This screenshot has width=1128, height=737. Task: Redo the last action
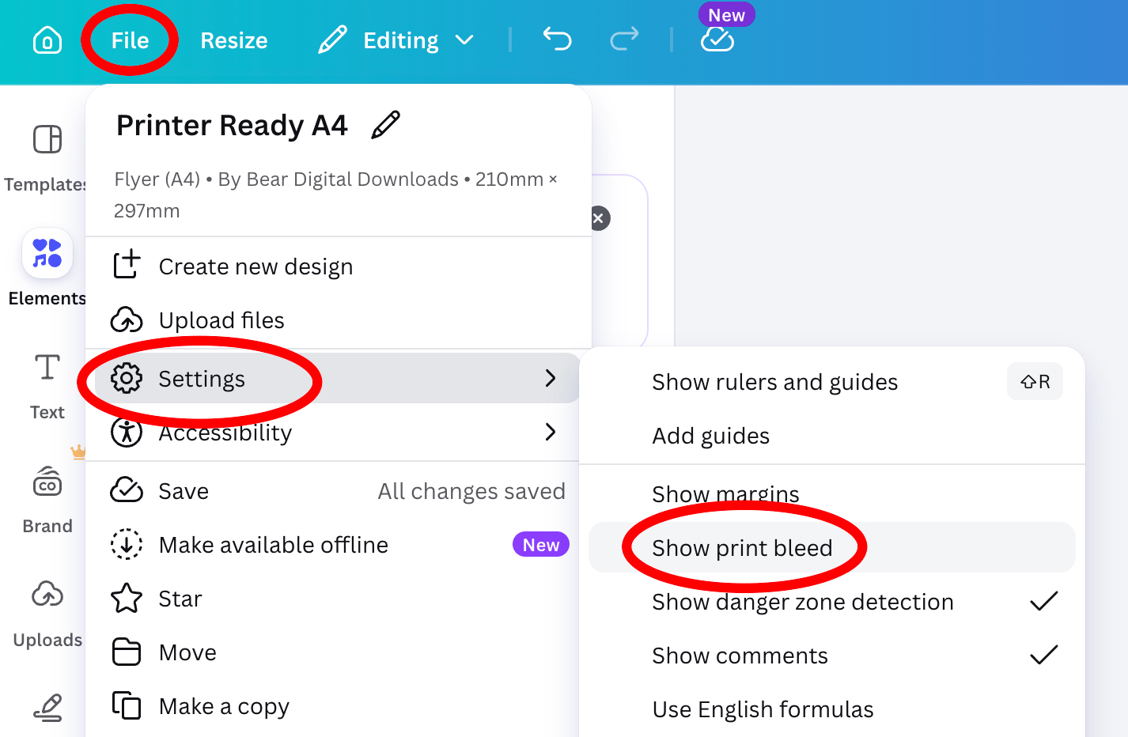[x=624, y=39]
